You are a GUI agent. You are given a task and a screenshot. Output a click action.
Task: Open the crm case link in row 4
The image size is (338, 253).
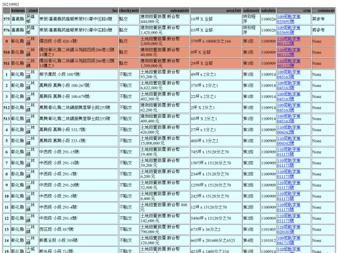click(x=289, y=130)
